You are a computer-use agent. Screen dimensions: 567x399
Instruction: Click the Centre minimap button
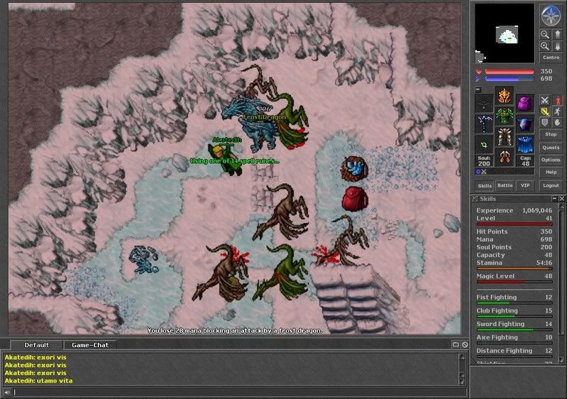coord(551,58)
